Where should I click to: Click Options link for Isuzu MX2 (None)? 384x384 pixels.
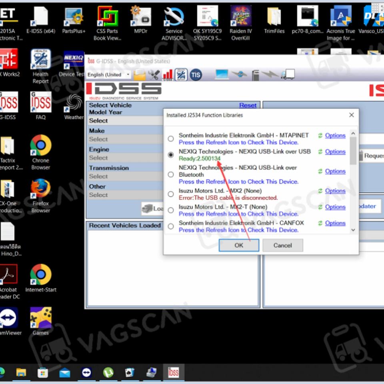coord(335,191)
